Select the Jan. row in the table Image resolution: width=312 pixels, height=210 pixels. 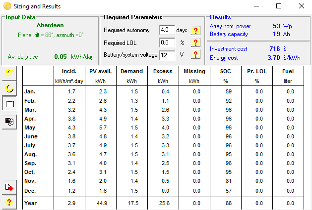tap(30, 91)
